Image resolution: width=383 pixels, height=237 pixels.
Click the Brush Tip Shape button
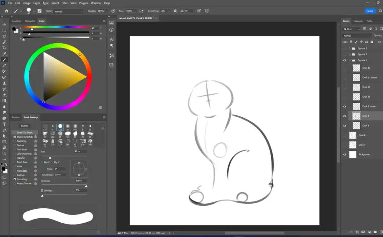pyautogui.click(x=25, y=133)
